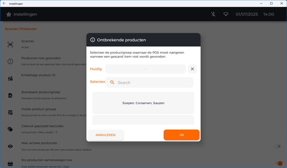Confirm with the OK button

coord(181,135)
